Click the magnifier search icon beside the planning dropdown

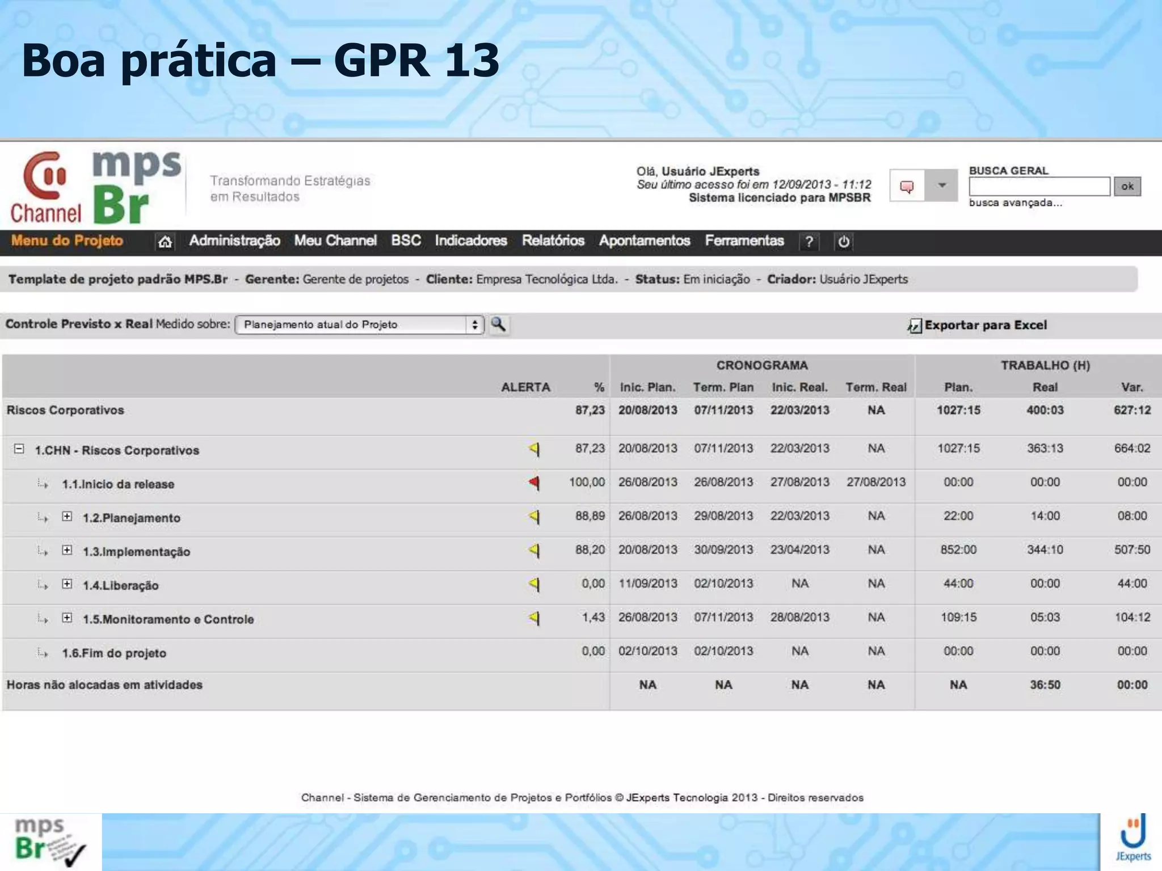[x=498, y=324]
